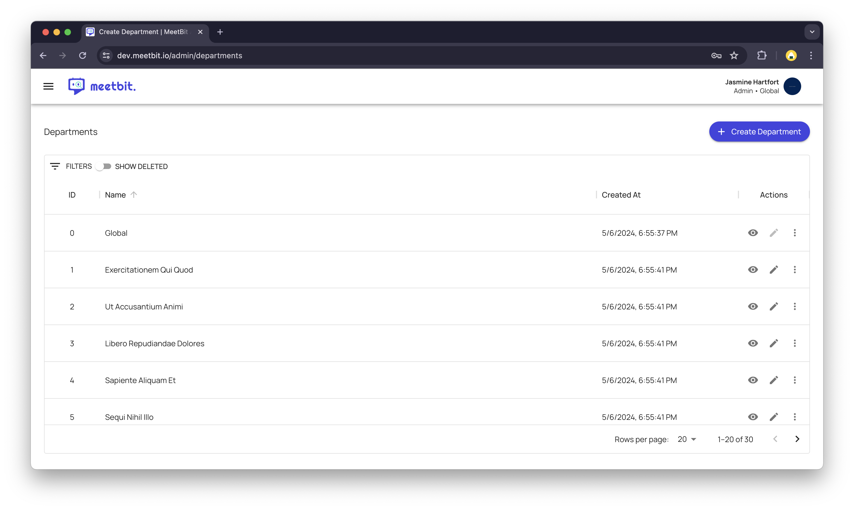Open Rows per page dropdown
Image resolution: width=854 pixels, height=510 pixels.
point(687,439)
